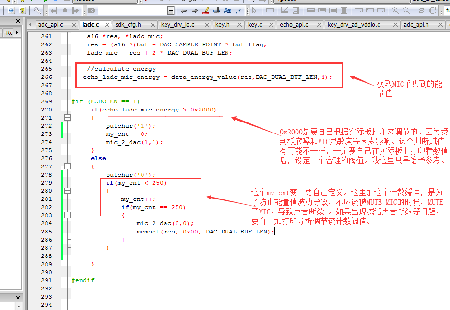This screenshot has height=310, width=450.
Task: Close the left side panel with its X
Action: click(x=18, y=21)
